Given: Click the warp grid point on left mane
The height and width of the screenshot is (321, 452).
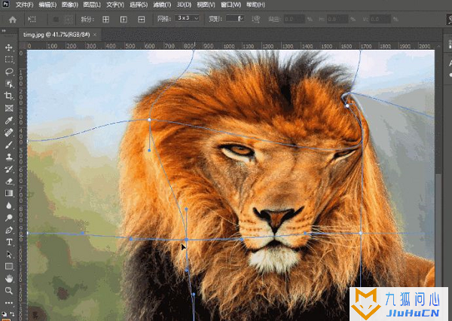Looking at the screenshot, I should point(149,119).
